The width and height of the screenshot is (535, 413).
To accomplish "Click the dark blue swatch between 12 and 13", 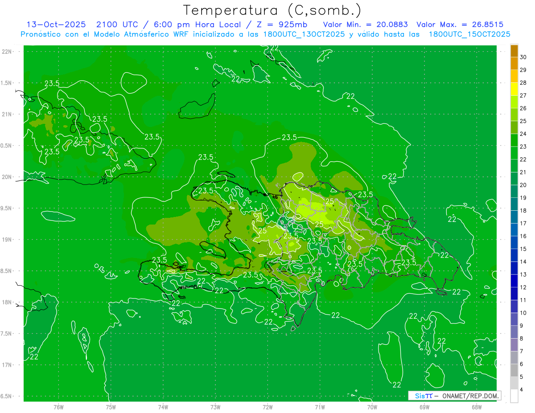I will [514, 281].
